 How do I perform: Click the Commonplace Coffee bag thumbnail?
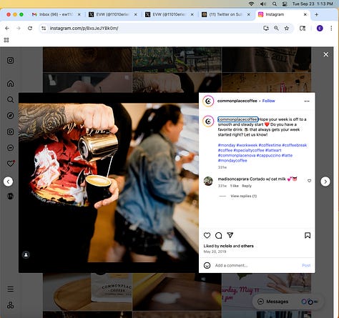click(x=87, y=292)
